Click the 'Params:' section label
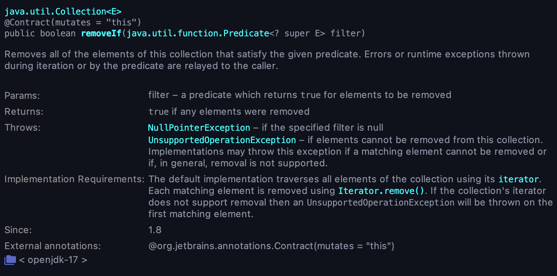The image size is (557, 276). click(22, 96)
